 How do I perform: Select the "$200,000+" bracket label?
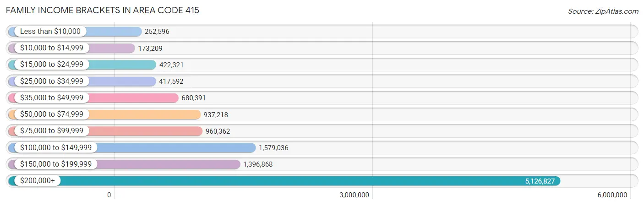point(38,181)
